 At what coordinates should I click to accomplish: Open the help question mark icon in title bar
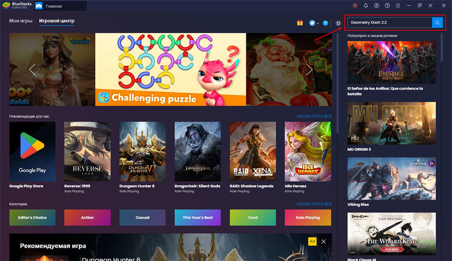point(387,5)
